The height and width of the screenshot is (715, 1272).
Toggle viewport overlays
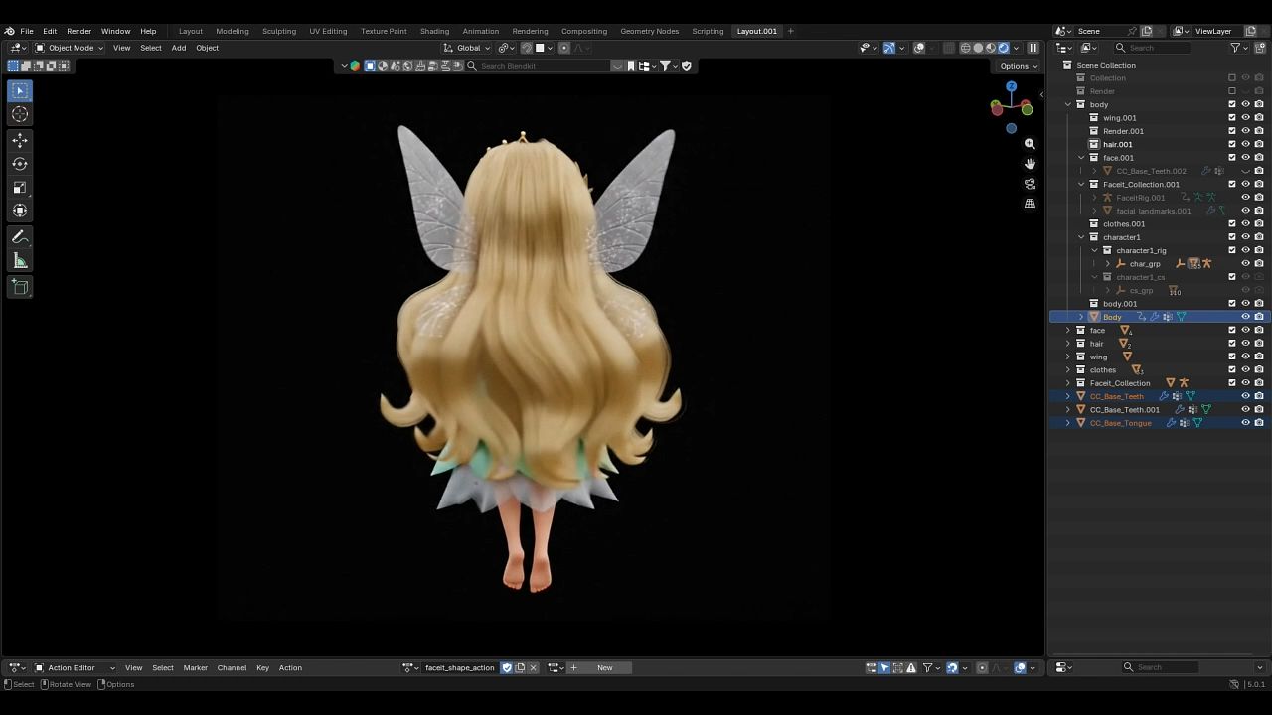point(919,48)
